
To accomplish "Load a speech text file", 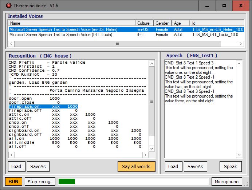I will coord(173,166).
